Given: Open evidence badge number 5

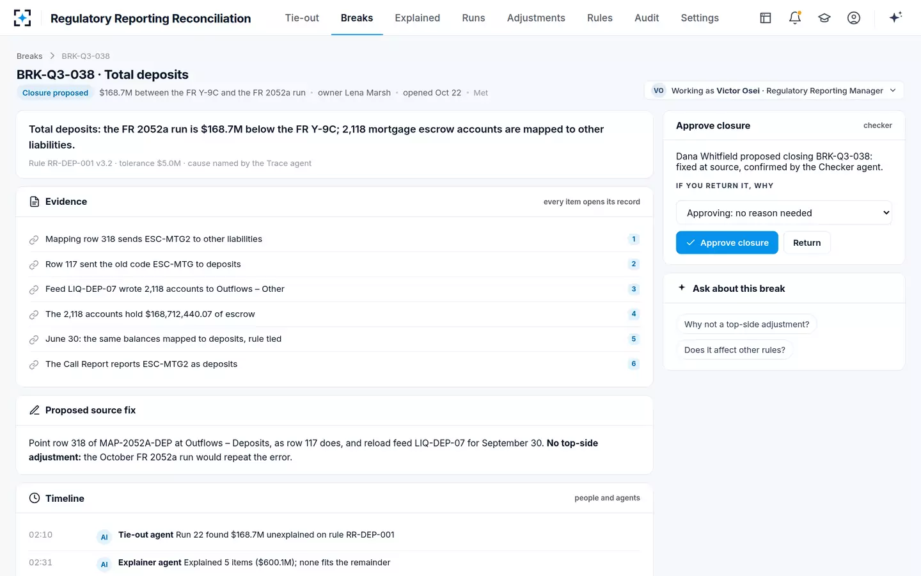Looking at the screenshot, I should (x=634, y=339).
